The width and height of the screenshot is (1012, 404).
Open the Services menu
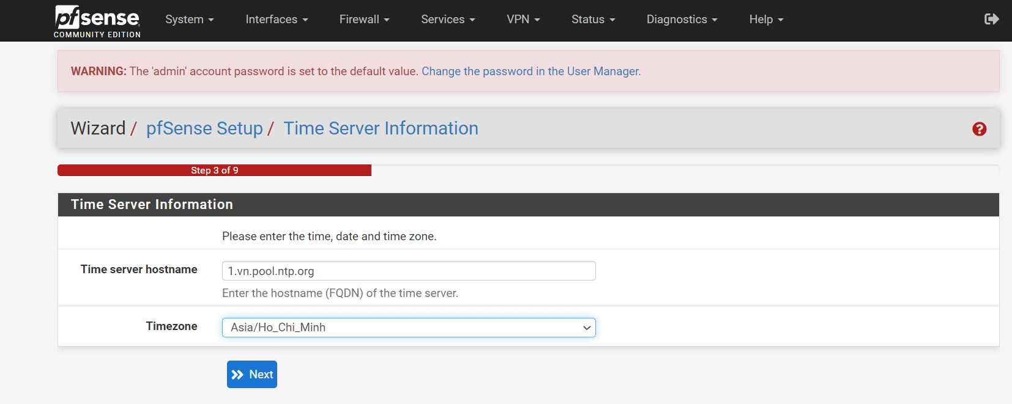point(448,20)
